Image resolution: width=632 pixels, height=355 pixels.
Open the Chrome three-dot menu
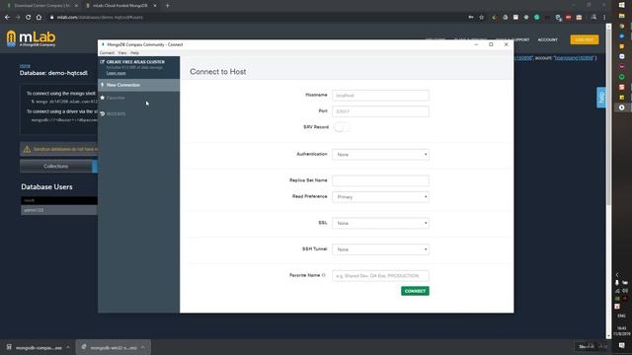click(604, 18)
